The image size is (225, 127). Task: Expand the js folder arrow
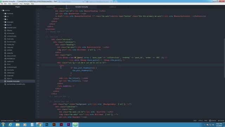tap(4, 19)
